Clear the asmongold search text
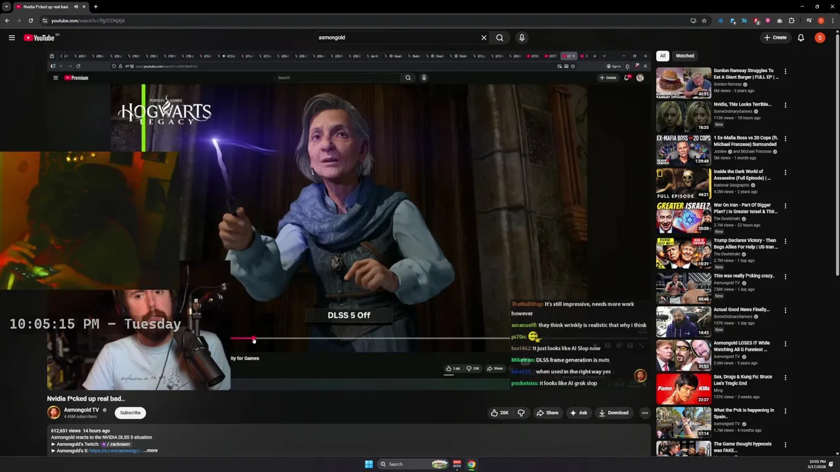Viewport: 840px width, 472px height. point(484,37)
